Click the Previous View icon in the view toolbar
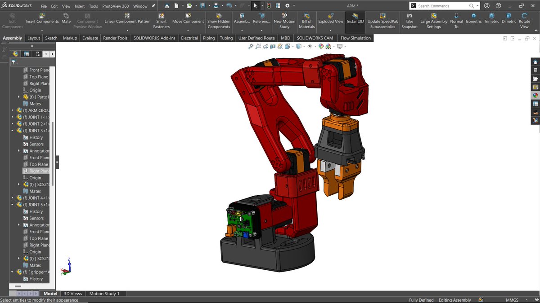The height and width of the screenshot is (303, 540). tap(265, 46)
